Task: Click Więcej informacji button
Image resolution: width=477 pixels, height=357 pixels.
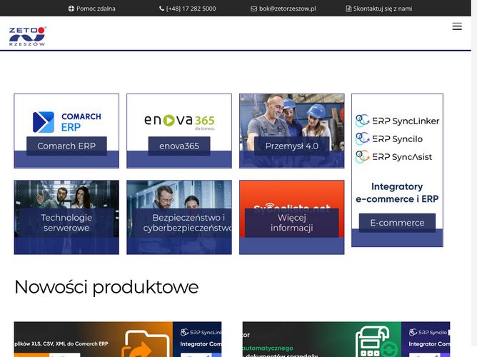Action: tap(292, 223)
